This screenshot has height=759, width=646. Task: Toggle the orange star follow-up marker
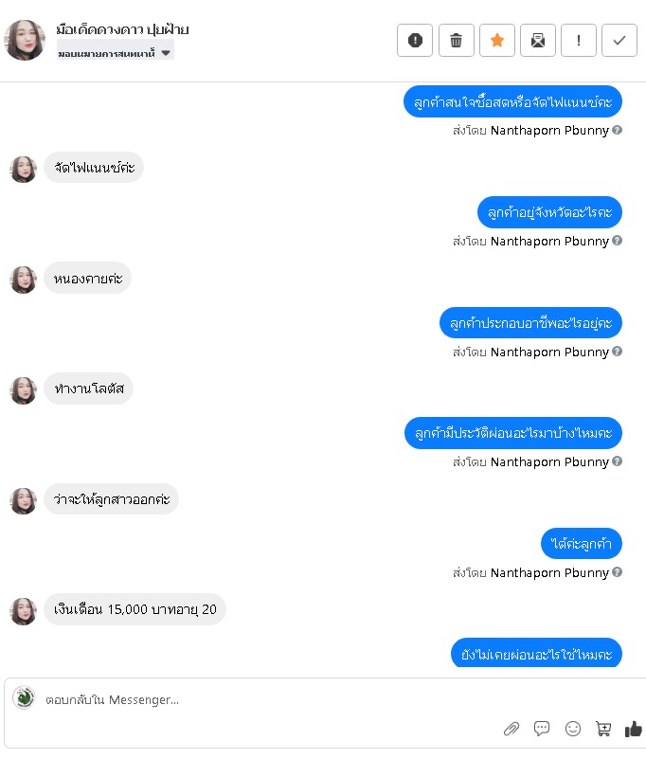point(497,40)
